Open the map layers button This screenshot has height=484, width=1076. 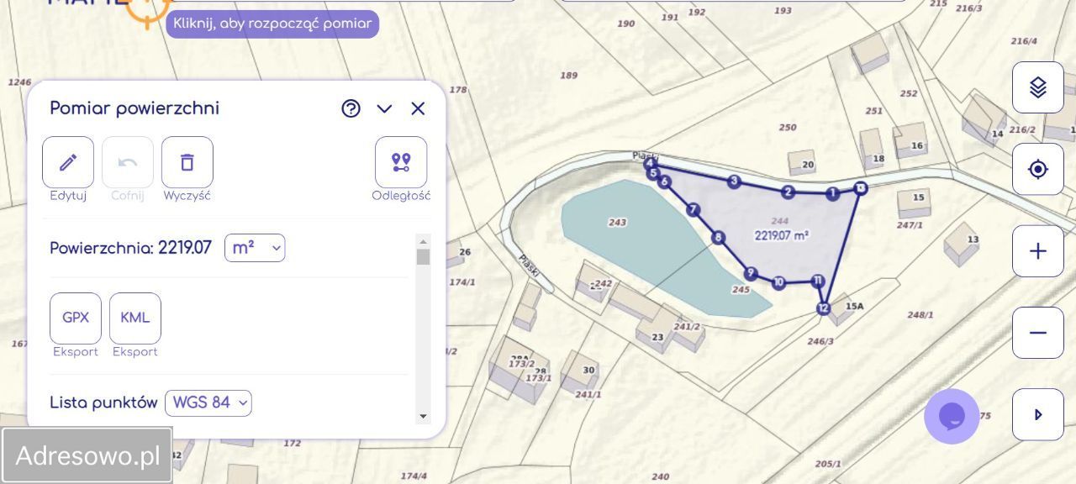coord(1038,87)
